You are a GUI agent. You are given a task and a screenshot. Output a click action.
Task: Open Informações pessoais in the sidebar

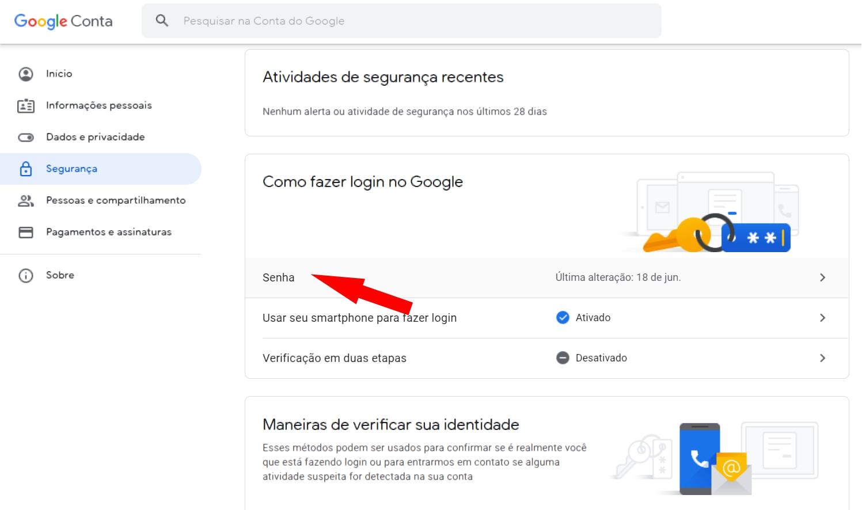(x=101, y=105)
